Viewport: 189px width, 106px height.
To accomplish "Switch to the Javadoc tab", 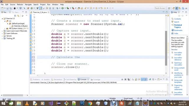I will point(45,79).
